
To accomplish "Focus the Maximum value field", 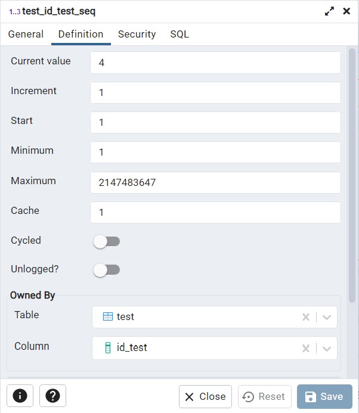I will pyautogui.click(x=215, y=183).
